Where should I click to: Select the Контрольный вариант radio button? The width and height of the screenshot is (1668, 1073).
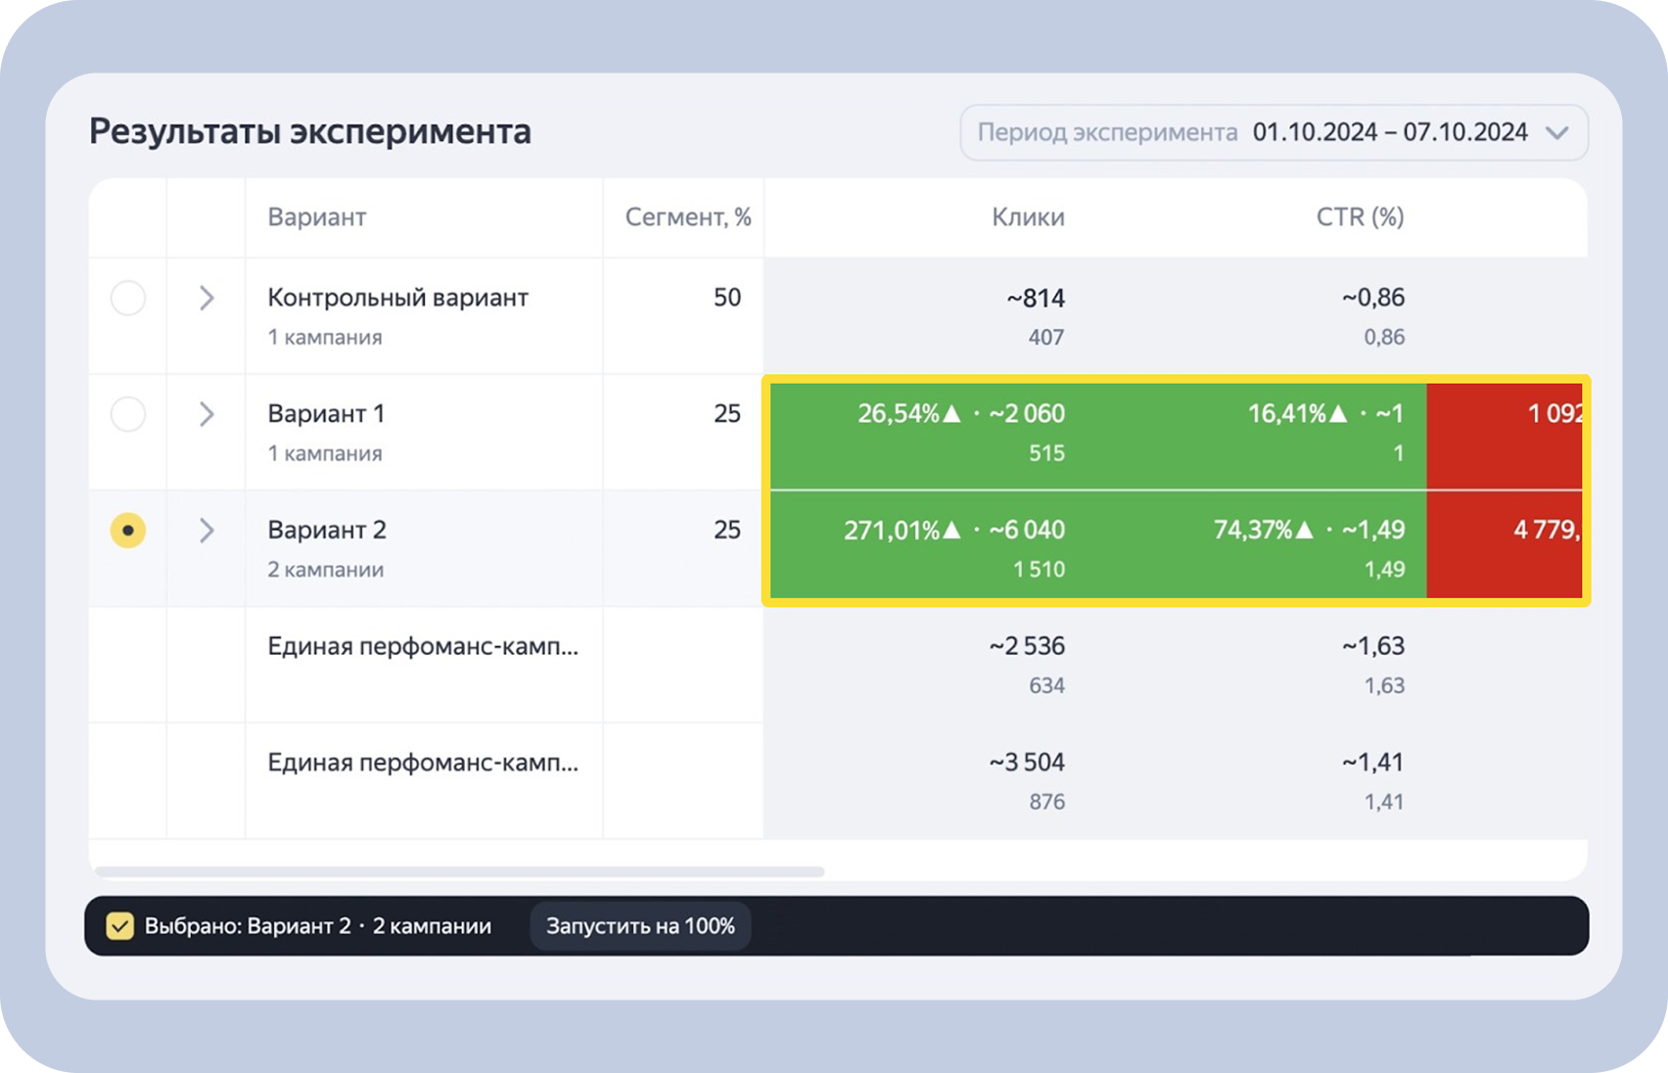pos(128,298)
